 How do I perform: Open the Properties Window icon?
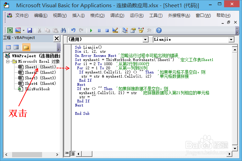click(x=133, y=30)
